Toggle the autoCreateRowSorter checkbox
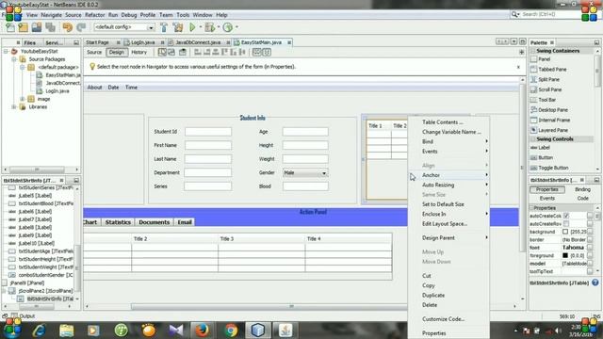Screen dimensions: 603x339 (566, 224)
